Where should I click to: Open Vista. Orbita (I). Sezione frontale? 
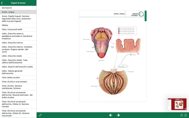point(18,104)
